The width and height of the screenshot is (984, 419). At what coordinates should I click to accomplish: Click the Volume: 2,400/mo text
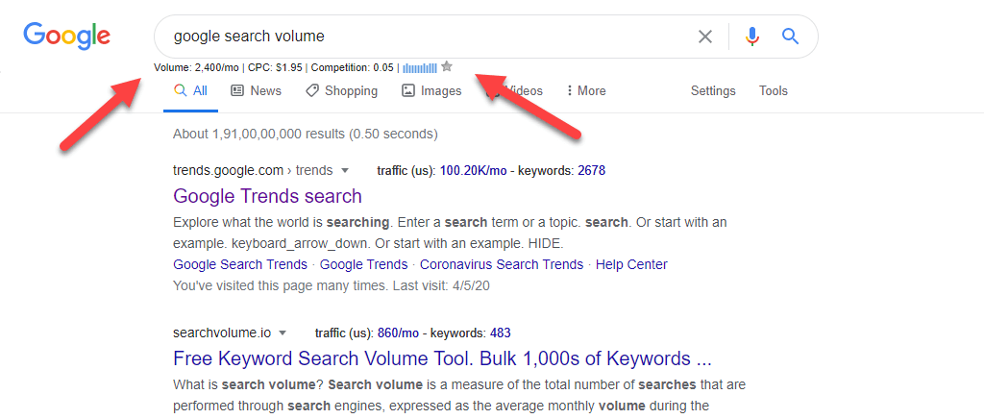pyautogui.click(x=198, y=67)
